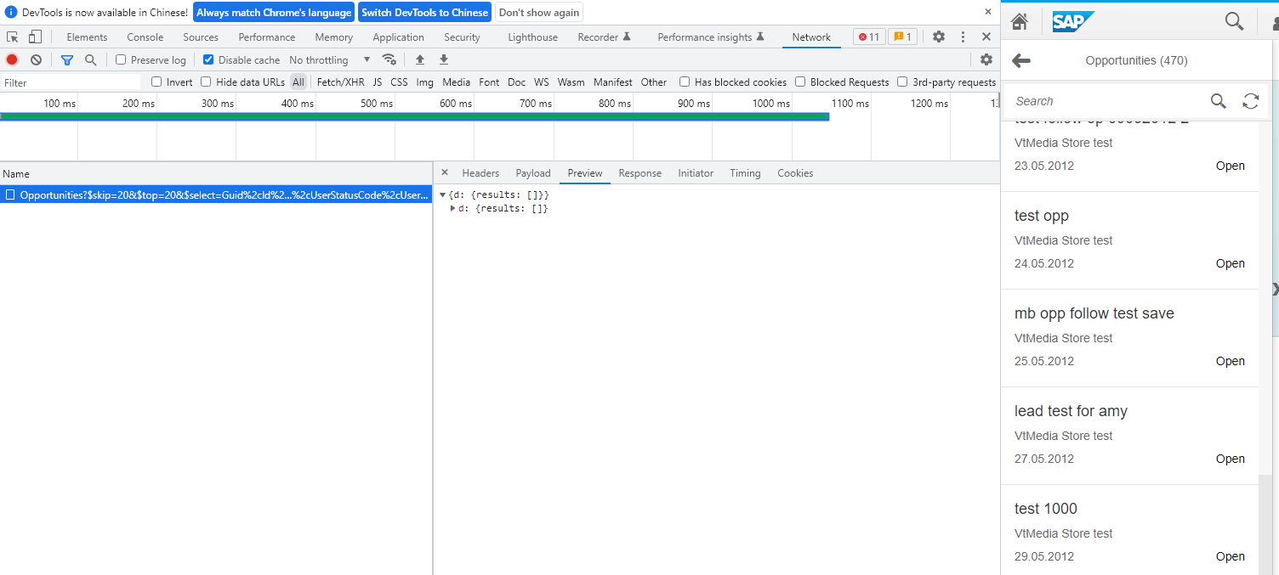Image resolution: width=1279 pixels, height=575 pixels.
Task: Open the Performance panel
Action: 267,37
